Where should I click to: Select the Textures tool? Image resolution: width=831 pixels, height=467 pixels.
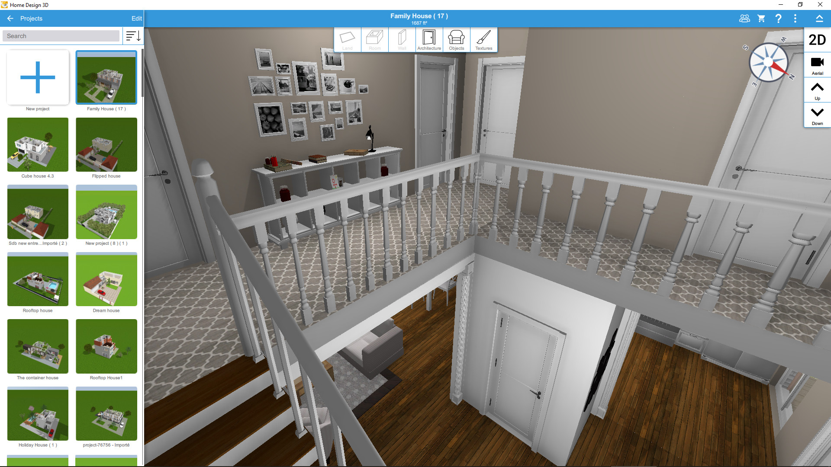(x=483, y=39)
